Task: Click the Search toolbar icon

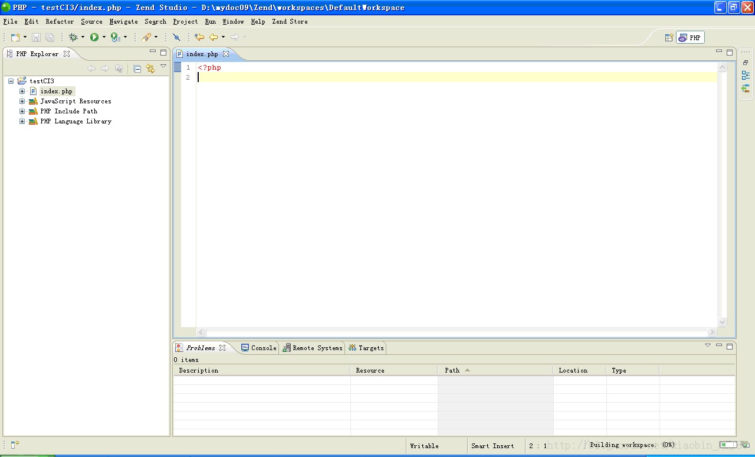Action: [x=146, y=37]
